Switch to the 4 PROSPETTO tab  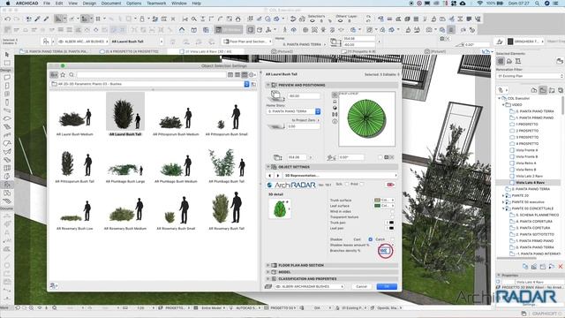click(x=129, y=51)
